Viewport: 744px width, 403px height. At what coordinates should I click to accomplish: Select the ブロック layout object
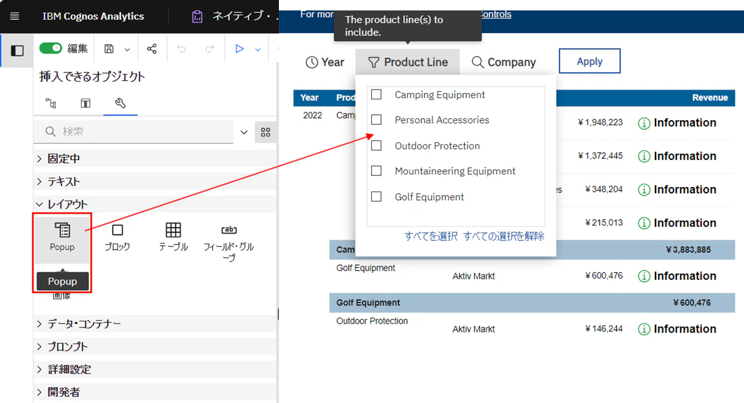(117, 237)
